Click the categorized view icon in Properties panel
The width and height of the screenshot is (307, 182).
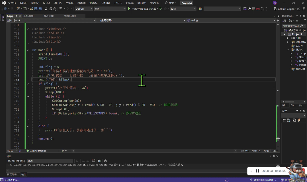tap(284, 120)
